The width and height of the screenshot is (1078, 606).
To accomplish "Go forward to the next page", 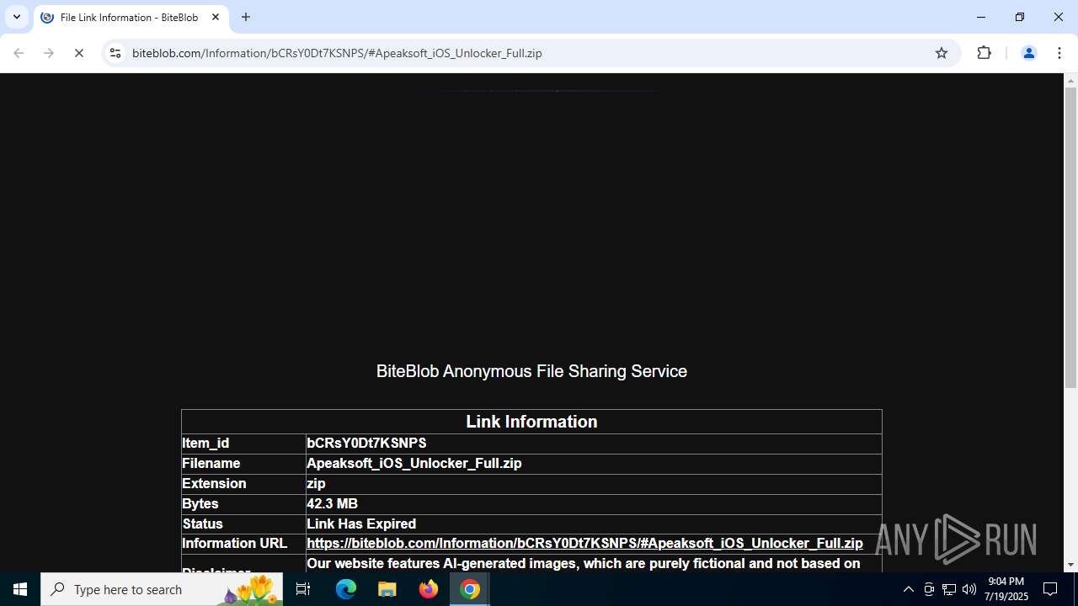I will click(x=49, y=53).
